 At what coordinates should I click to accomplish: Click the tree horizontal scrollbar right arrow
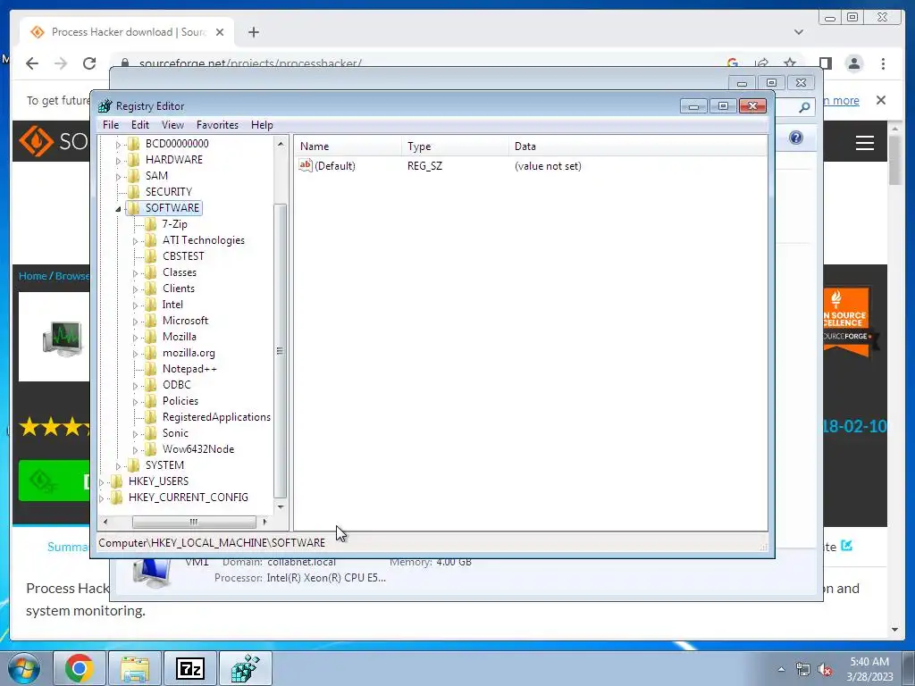[x=264, y=522]
